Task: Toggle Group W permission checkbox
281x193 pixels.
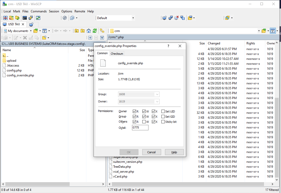Action: [144, 117]
